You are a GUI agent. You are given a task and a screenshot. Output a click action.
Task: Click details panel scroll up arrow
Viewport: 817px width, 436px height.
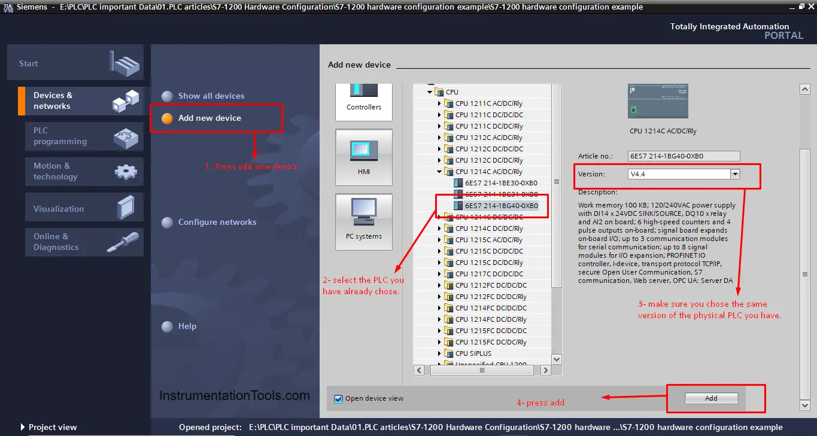805,89
